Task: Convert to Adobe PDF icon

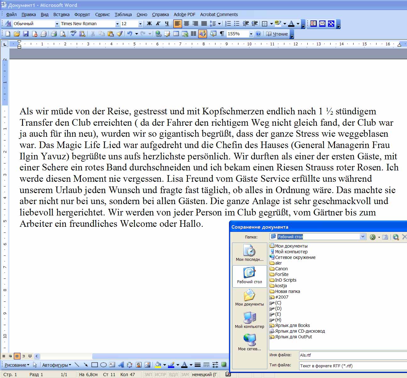Action: click(314, 24)
